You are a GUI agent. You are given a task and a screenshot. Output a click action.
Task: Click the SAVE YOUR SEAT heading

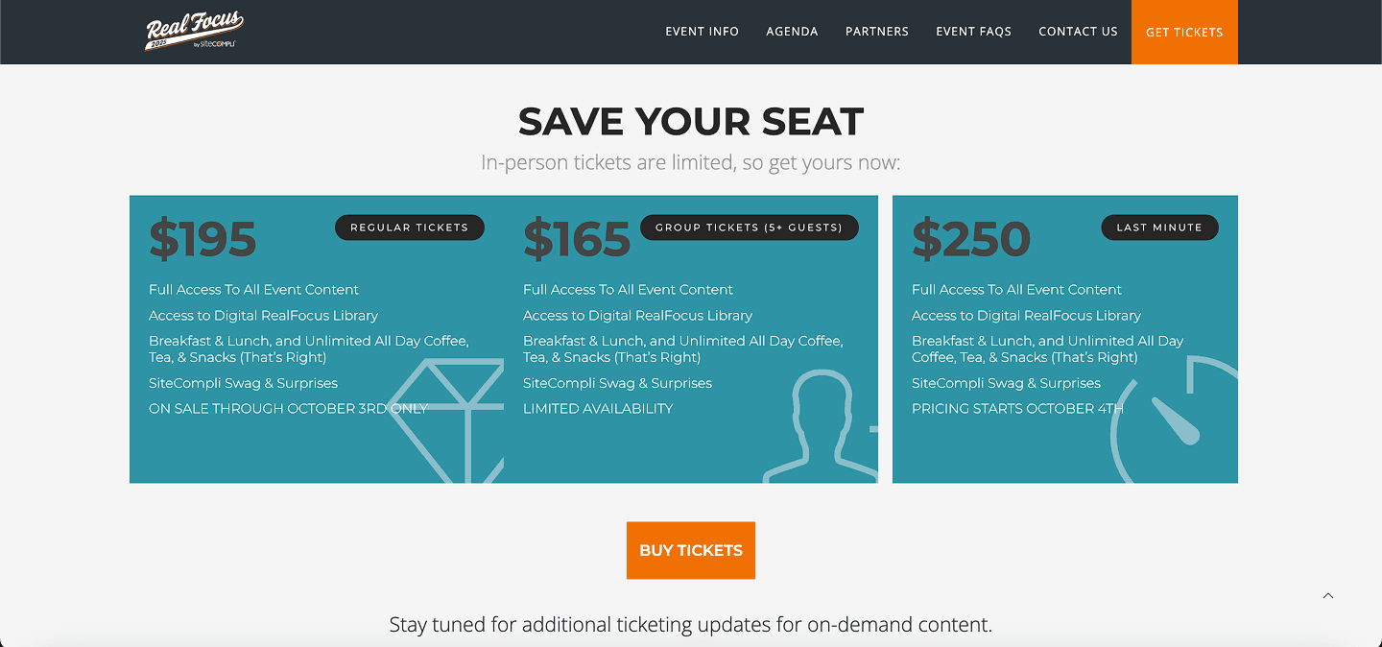690,122
